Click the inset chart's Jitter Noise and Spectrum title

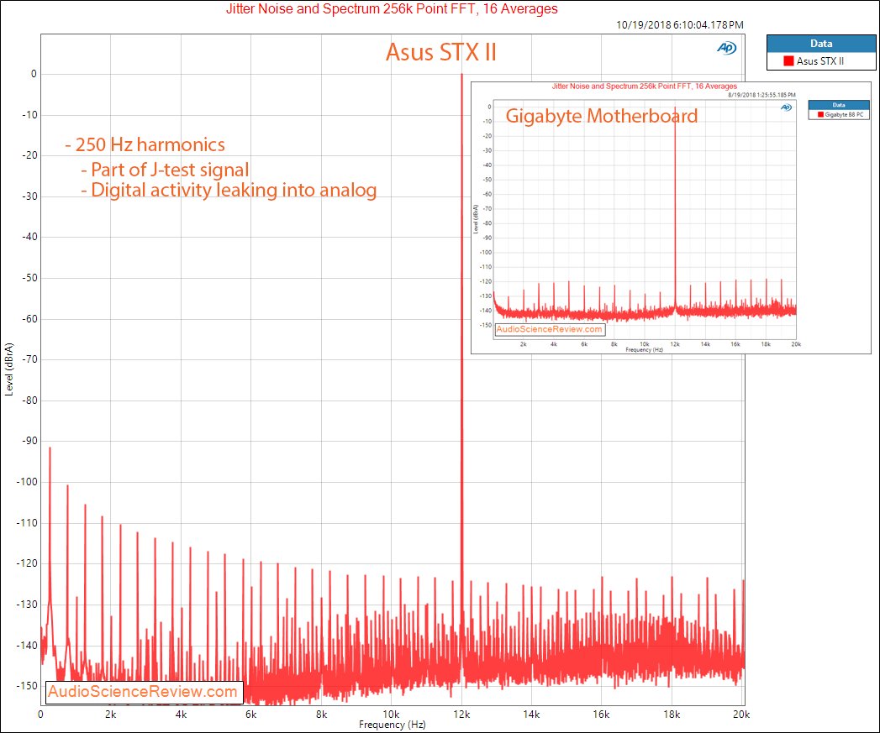pos(645,86)
